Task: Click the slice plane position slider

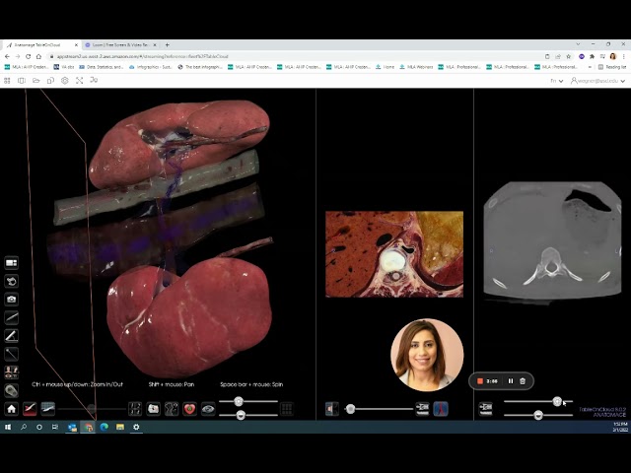Action: (92, 409)
